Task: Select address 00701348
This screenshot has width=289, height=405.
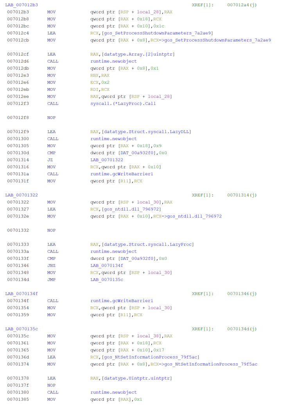Action: point(18,272)
